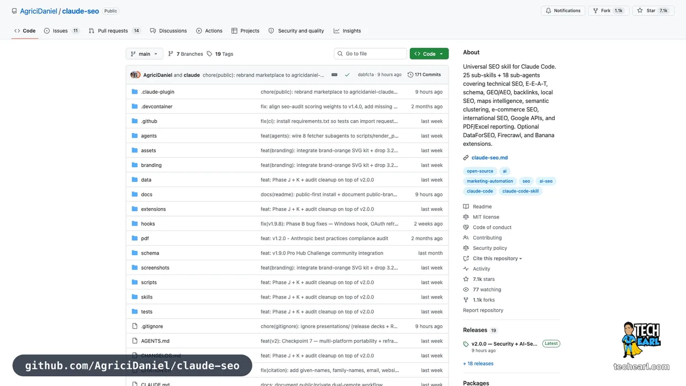
Task: Open the pdf folder
Action: click(145, 238)
